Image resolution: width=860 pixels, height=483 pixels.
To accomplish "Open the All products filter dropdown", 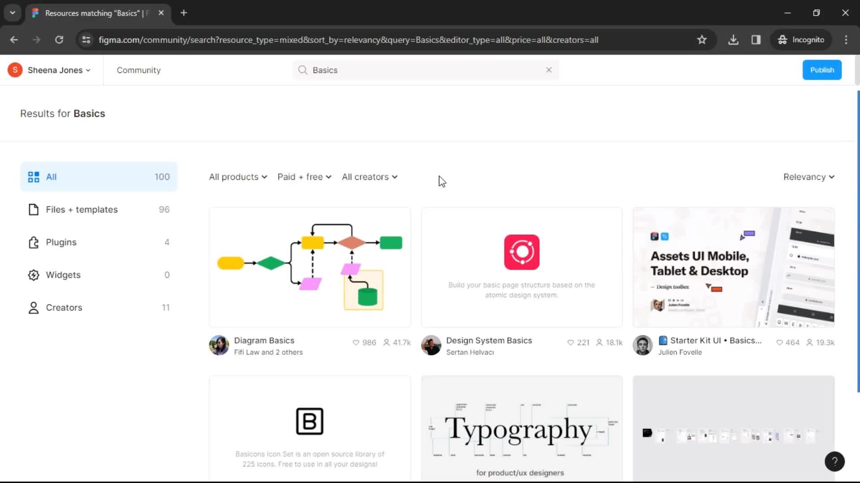I will point(238,177).
